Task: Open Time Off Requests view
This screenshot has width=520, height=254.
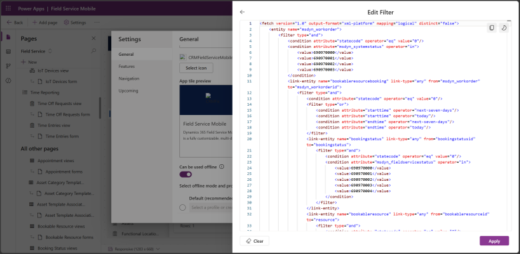Action: [x=59, y=104]
